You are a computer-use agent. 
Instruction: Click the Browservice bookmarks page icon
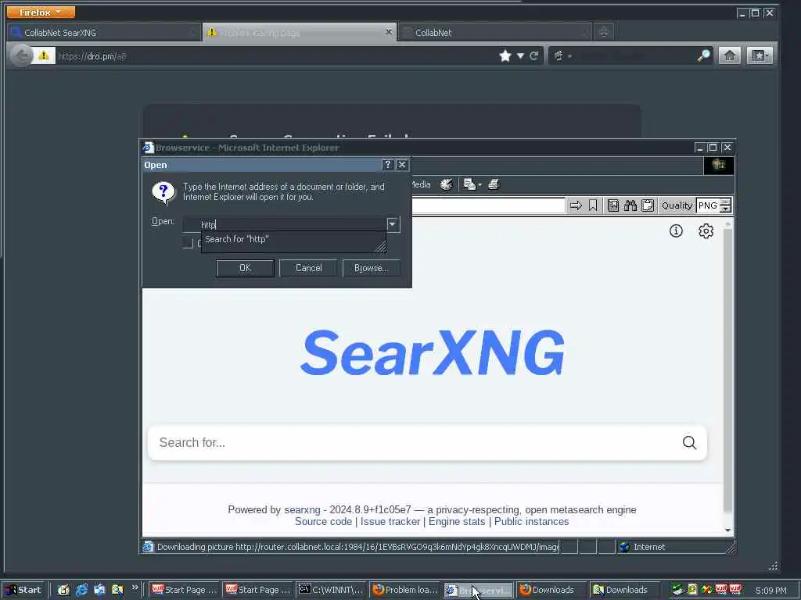click(x=613, y=205)
